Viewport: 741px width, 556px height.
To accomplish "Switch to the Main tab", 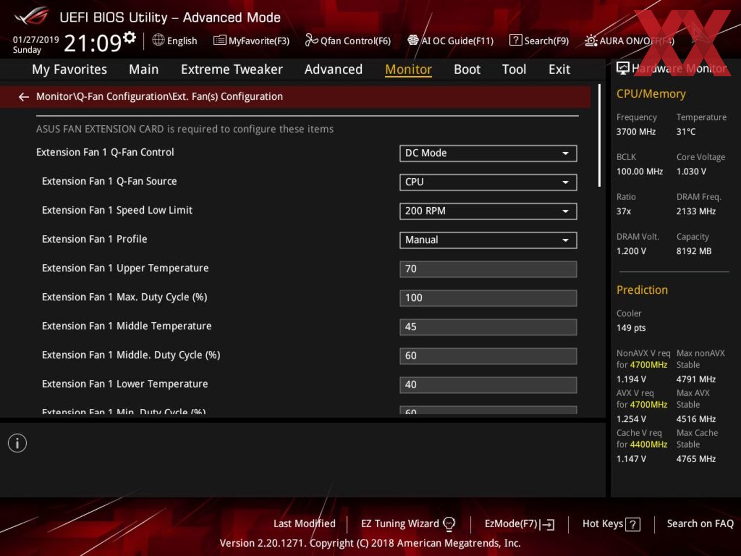I will coord(144,69).
